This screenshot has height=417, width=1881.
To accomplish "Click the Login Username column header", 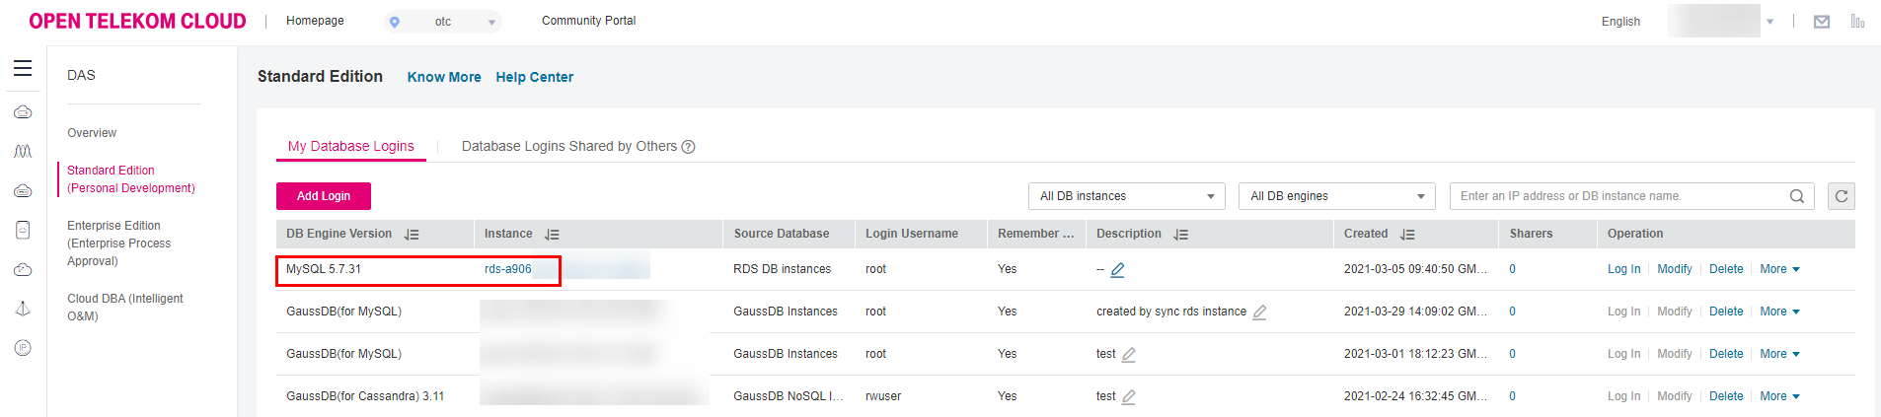I will coord(912,234).
